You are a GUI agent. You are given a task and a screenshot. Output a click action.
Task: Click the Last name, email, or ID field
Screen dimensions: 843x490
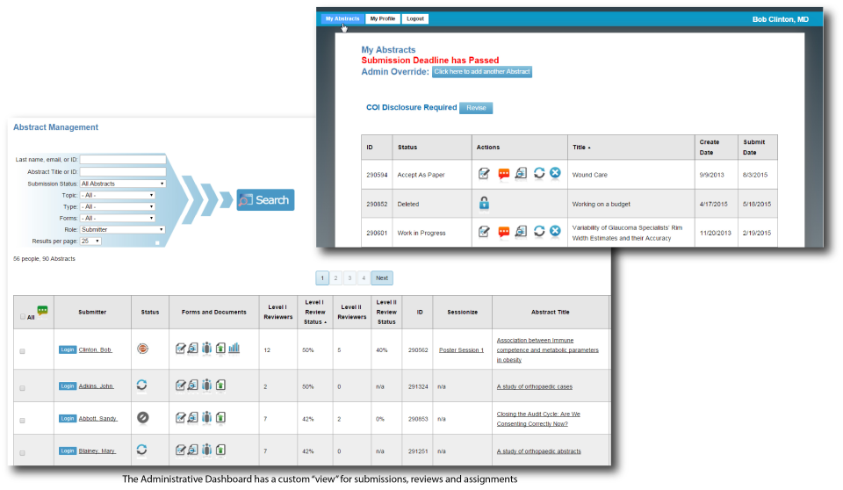point(123,159)
